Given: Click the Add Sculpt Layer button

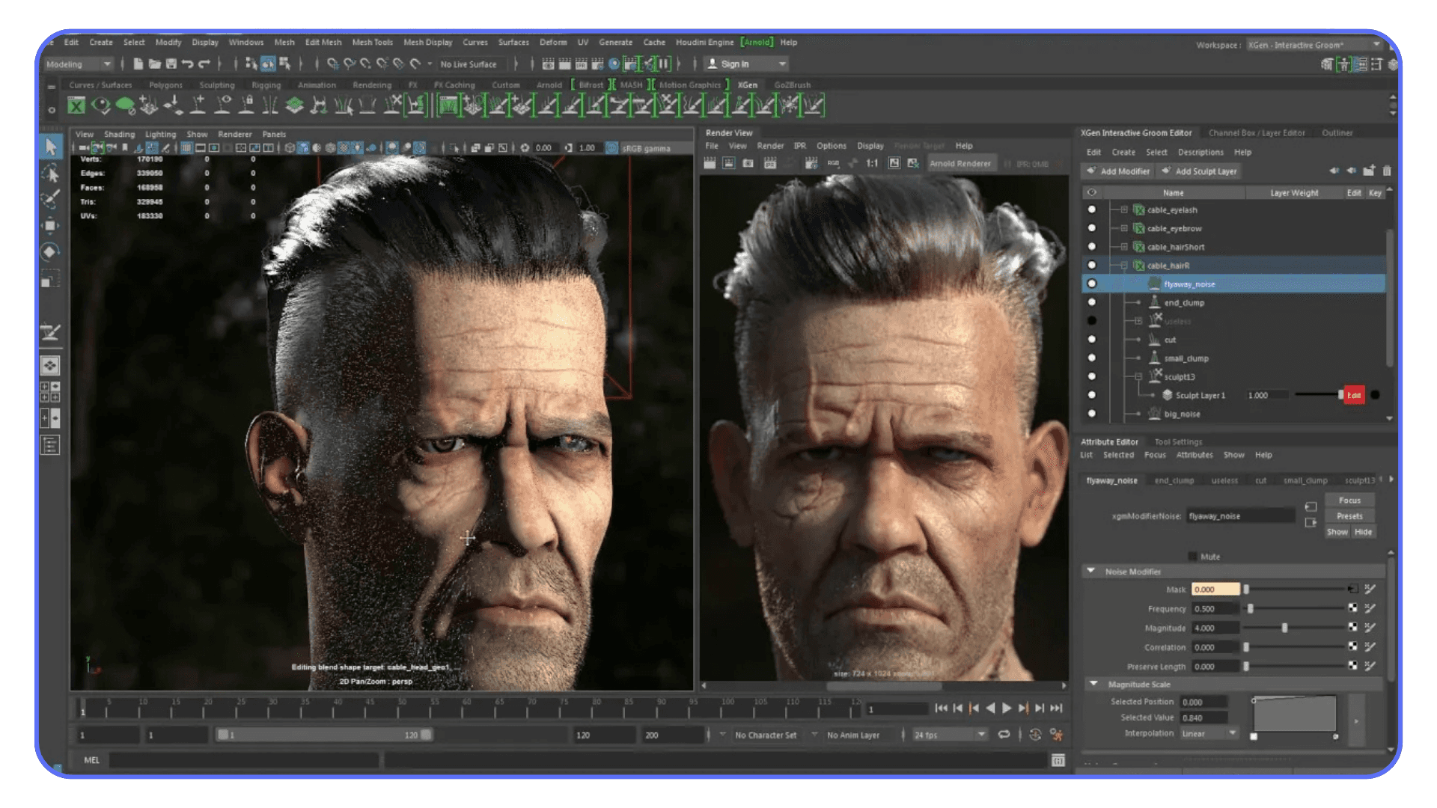Looking at the screenshot, I should pos(1199,171).
